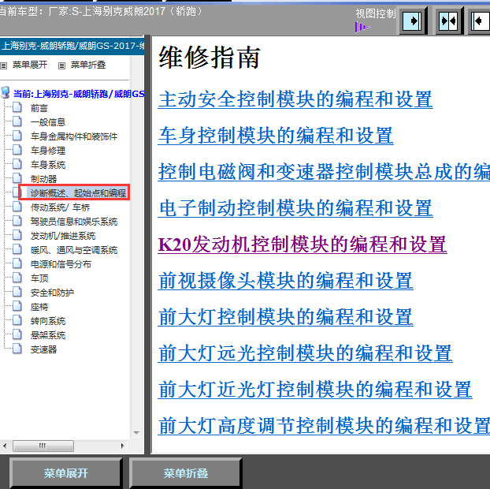Click the page icon next to 前言
The height and width of the screenshot is (489, 490).
(x=17, y=107)
